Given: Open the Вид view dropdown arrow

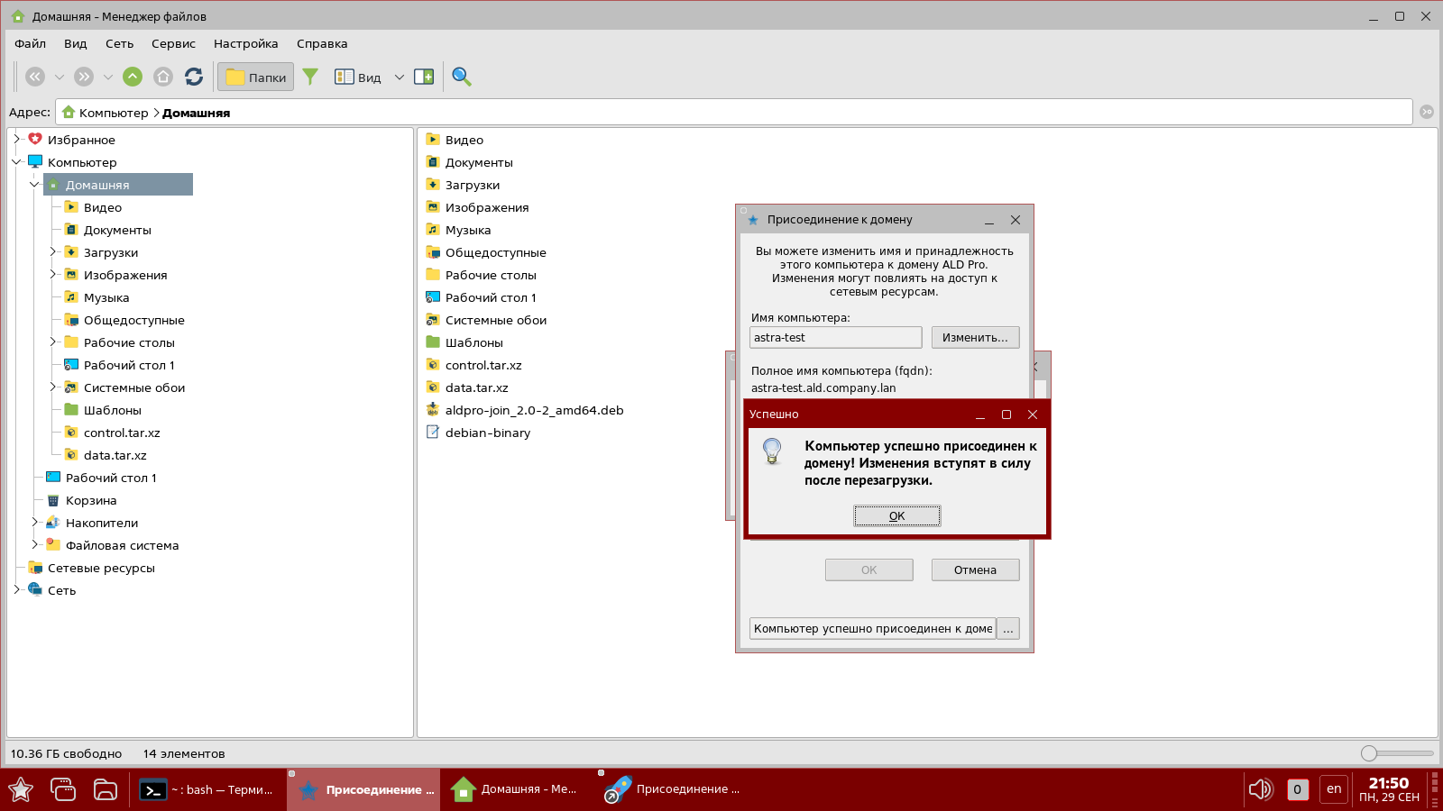Looking at the screenshot, I should 400,77.
